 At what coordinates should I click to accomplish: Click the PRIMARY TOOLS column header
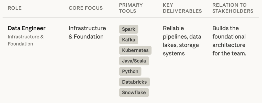[131, 8]
